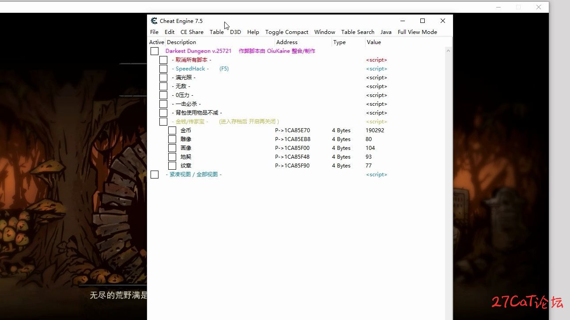Click address P->1CA85E70

click(292, 130)
